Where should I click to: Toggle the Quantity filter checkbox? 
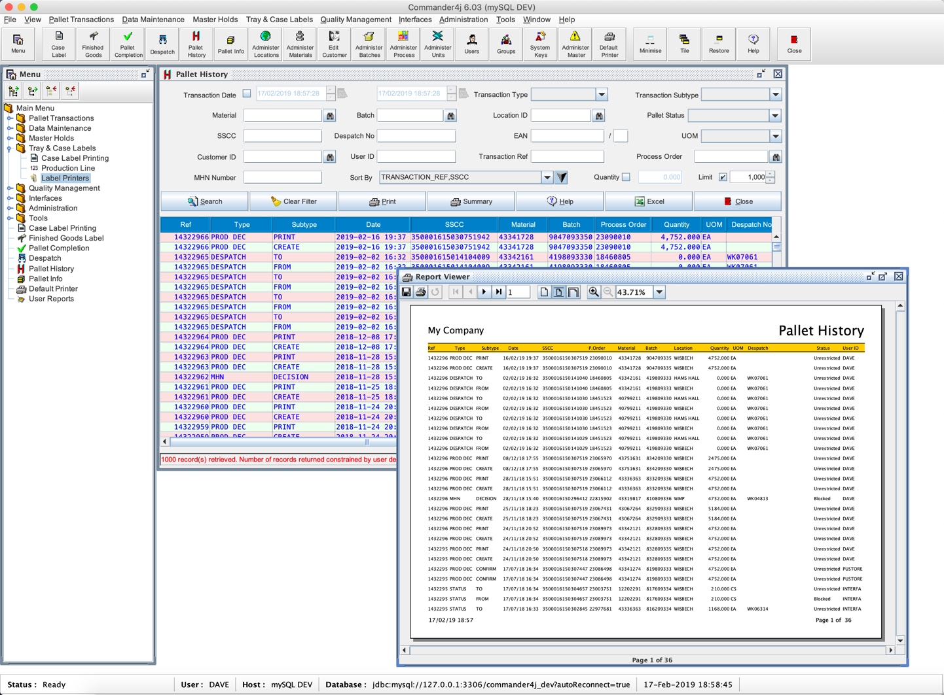626,177
